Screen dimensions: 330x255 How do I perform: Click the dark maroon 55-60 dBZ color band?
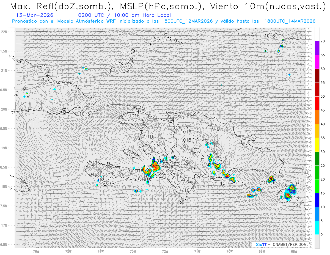coord(317,76)
